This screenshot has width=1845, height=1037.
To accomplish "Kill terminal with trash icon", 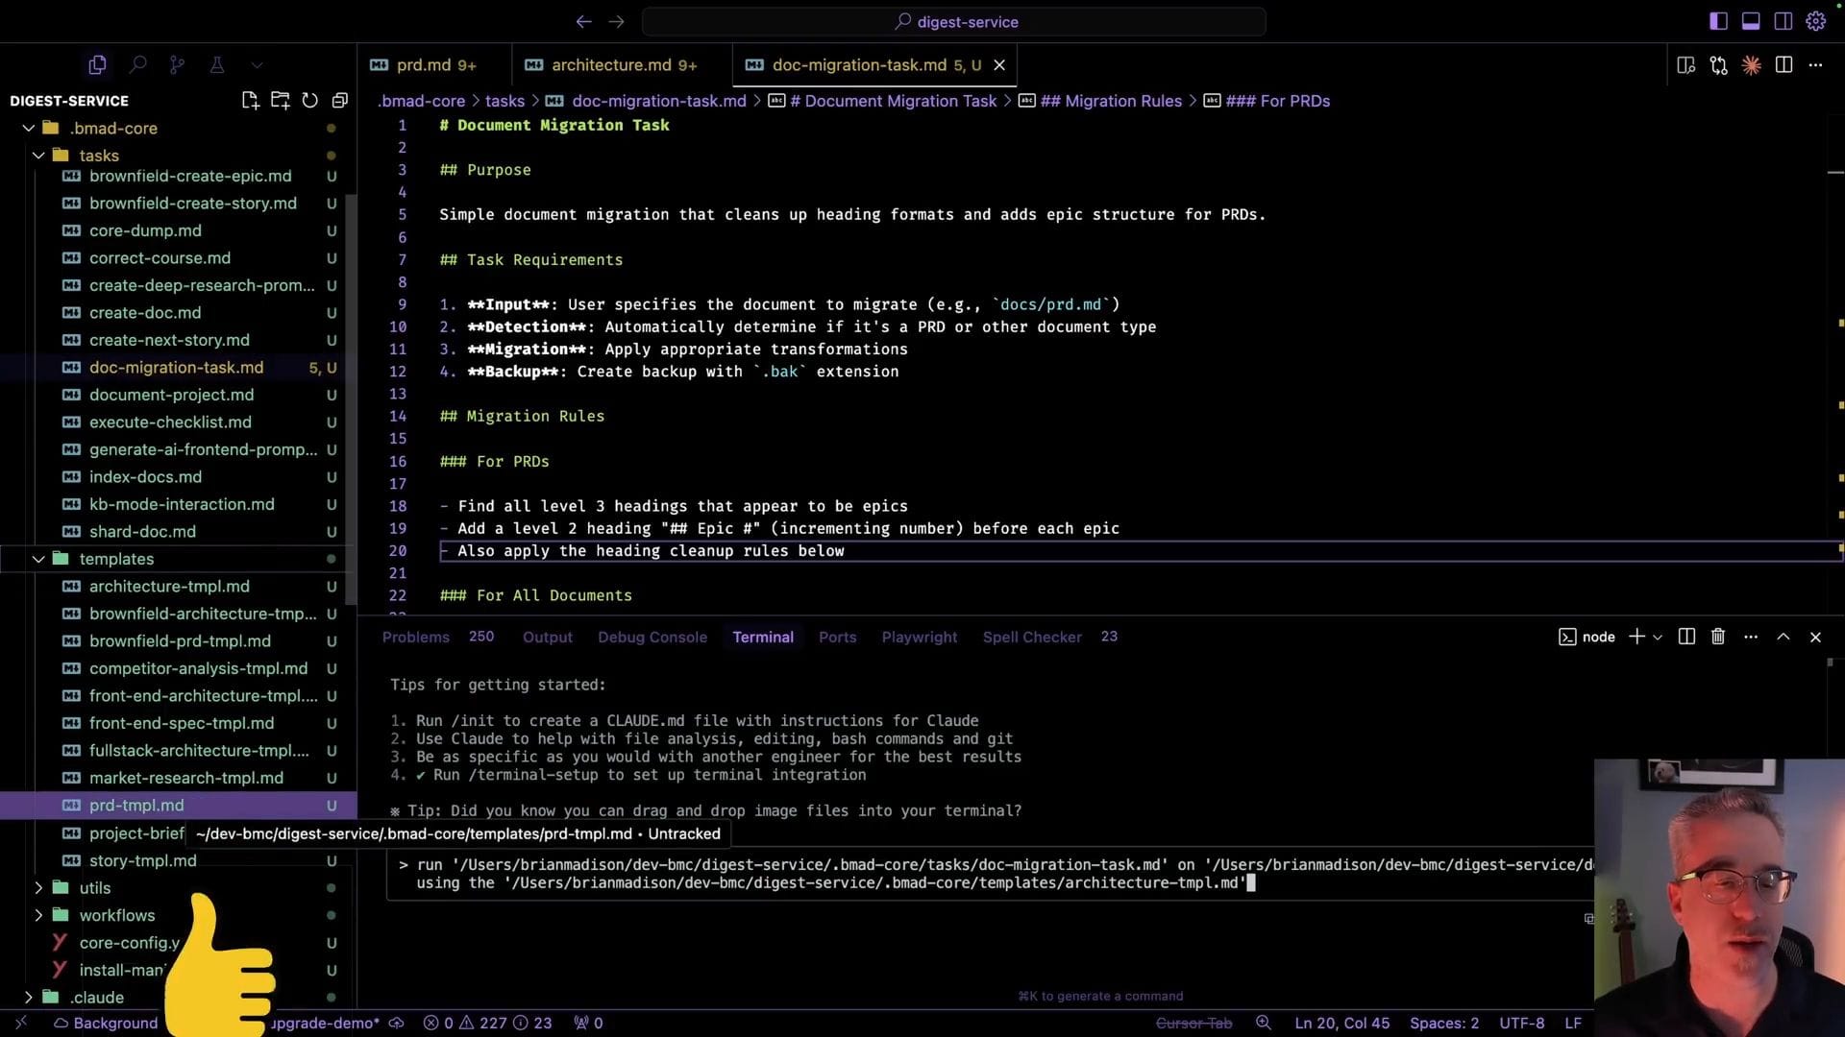I will [1718, 637].
